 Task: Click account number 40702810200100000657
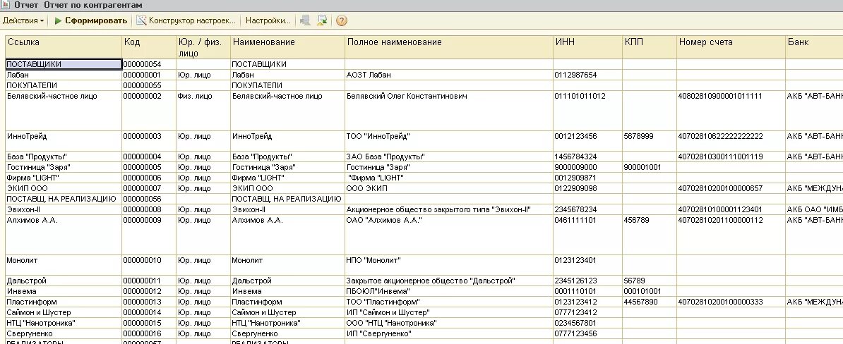point(731,188)
